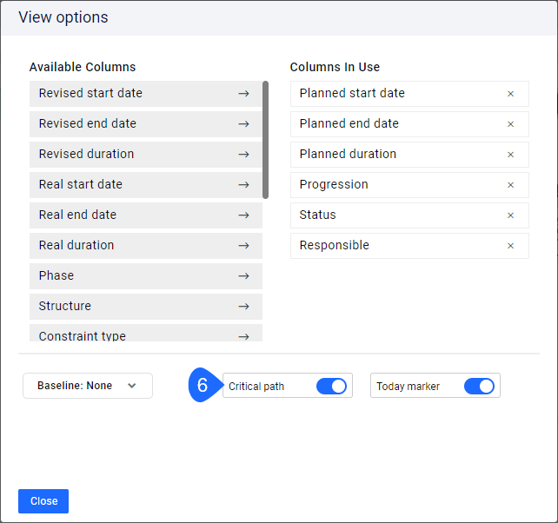Move Revised end date to columns in use
Screen dimensions: 558x523
click(243, 124)
